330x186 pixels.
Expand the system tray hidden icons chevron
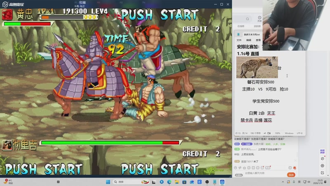(283, 182)
